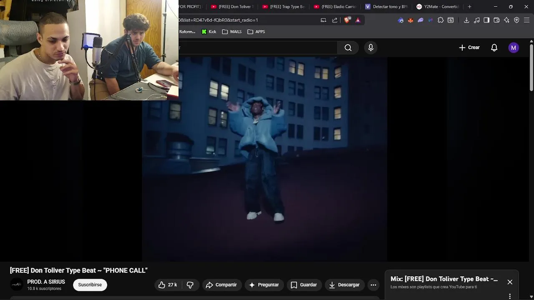
Task: Switch to the Detectar tono y BPM tab
Action: 386,7
